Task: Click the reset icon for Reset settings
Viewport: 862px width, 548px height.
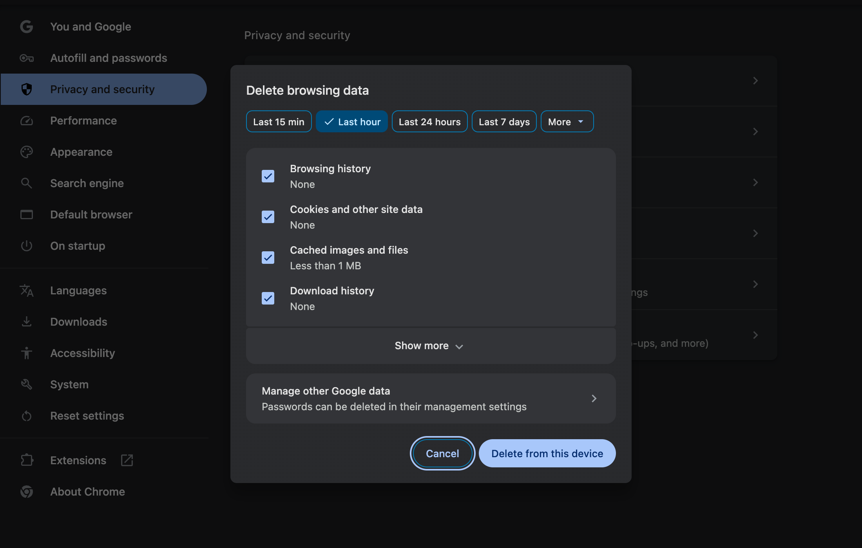Action: point(27,416)
